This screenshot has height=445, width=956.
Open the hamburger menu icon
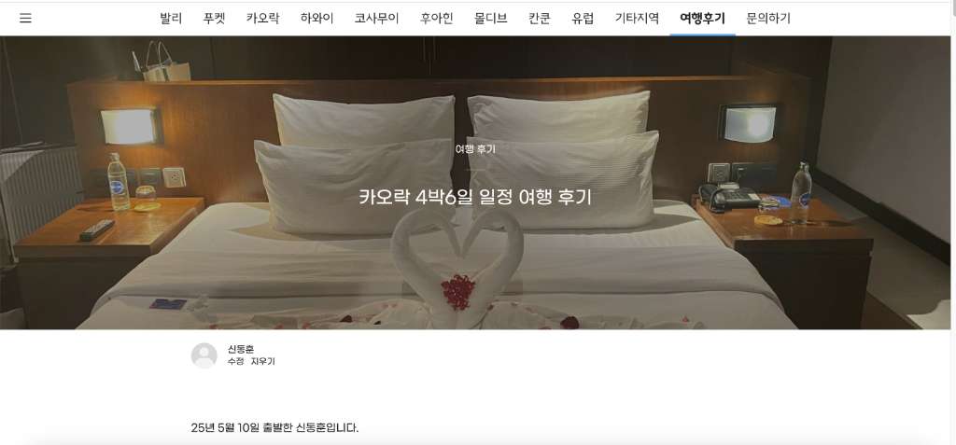(25, 19)
